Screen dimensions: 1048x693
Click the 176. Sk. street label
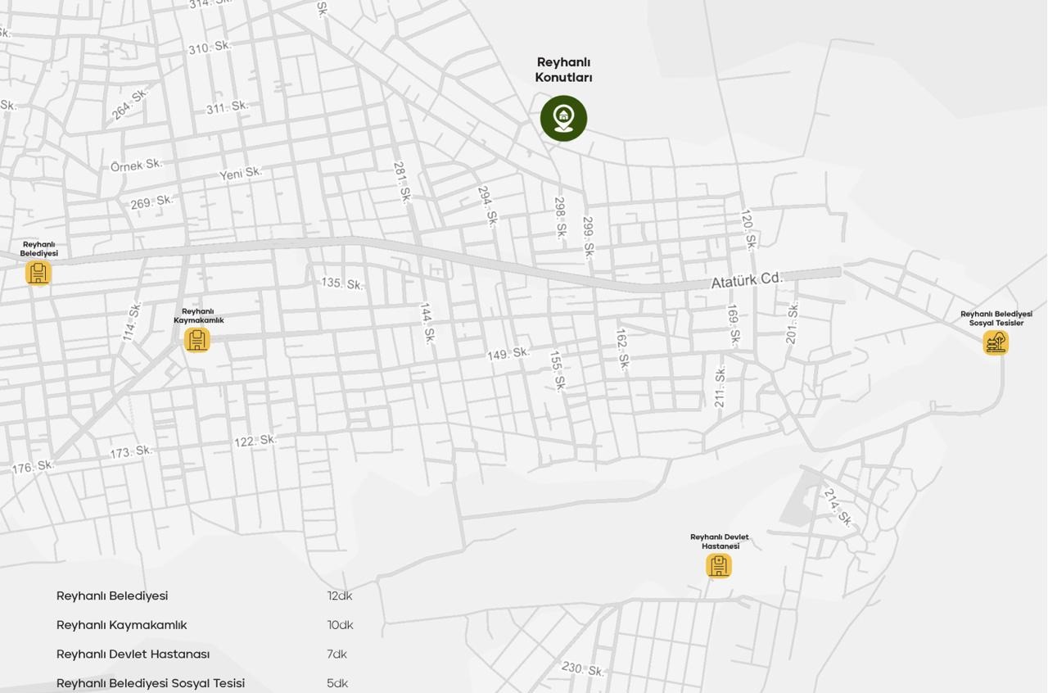33,467
